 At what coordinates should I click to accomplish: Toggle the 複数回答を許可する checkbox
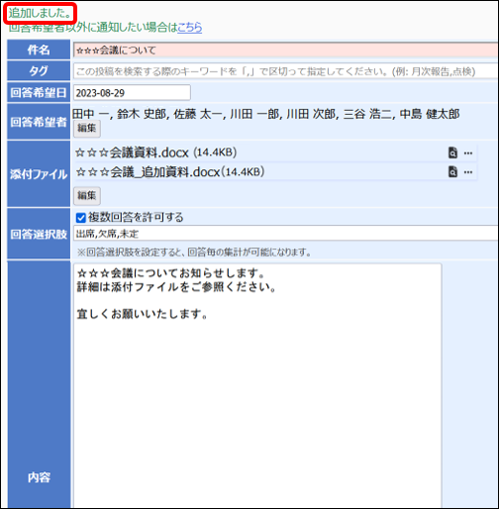click(x=81, y=218)
